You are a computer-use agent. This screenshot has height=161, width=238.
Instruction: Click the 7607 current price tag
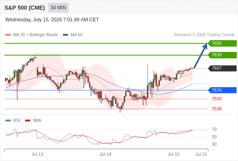(222, 68)
